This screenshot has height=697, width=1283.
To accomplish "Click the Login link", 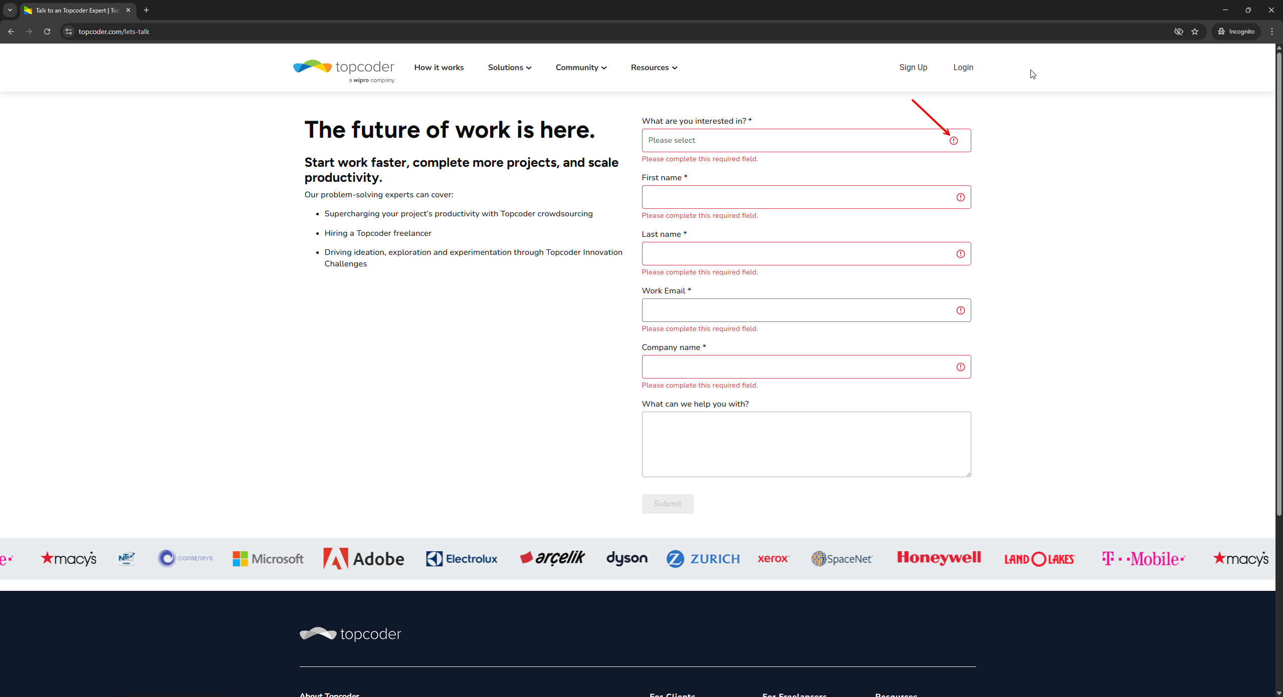I will tap(963, 67).
